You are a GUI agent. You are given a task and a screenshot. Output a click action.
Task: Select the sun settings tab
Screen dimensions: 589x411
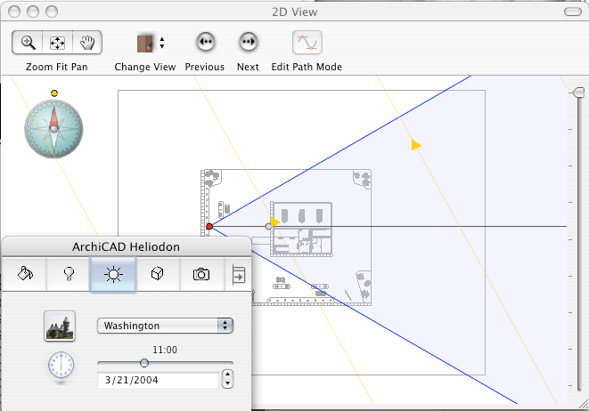tap(112, 274)
